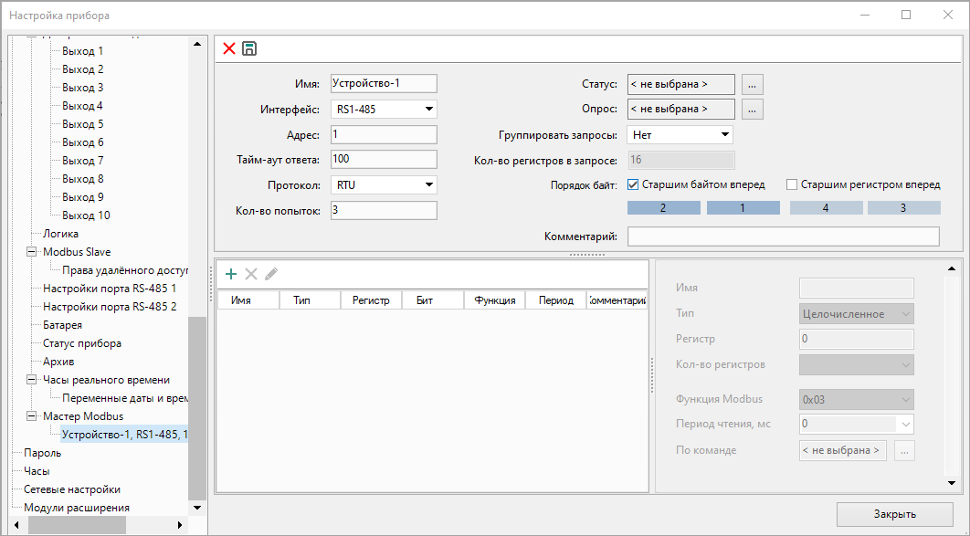970x536 pixels.
Task: Click the Комментарий text field
Action: coord(783,237)
